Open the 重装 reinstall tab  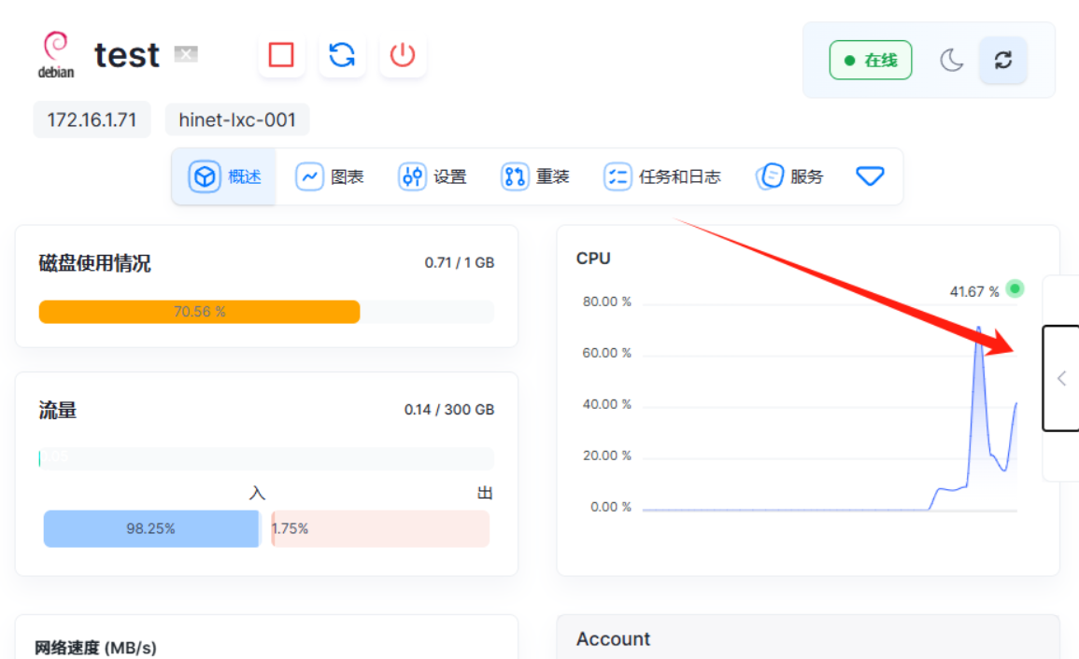(x=535, y=176)
